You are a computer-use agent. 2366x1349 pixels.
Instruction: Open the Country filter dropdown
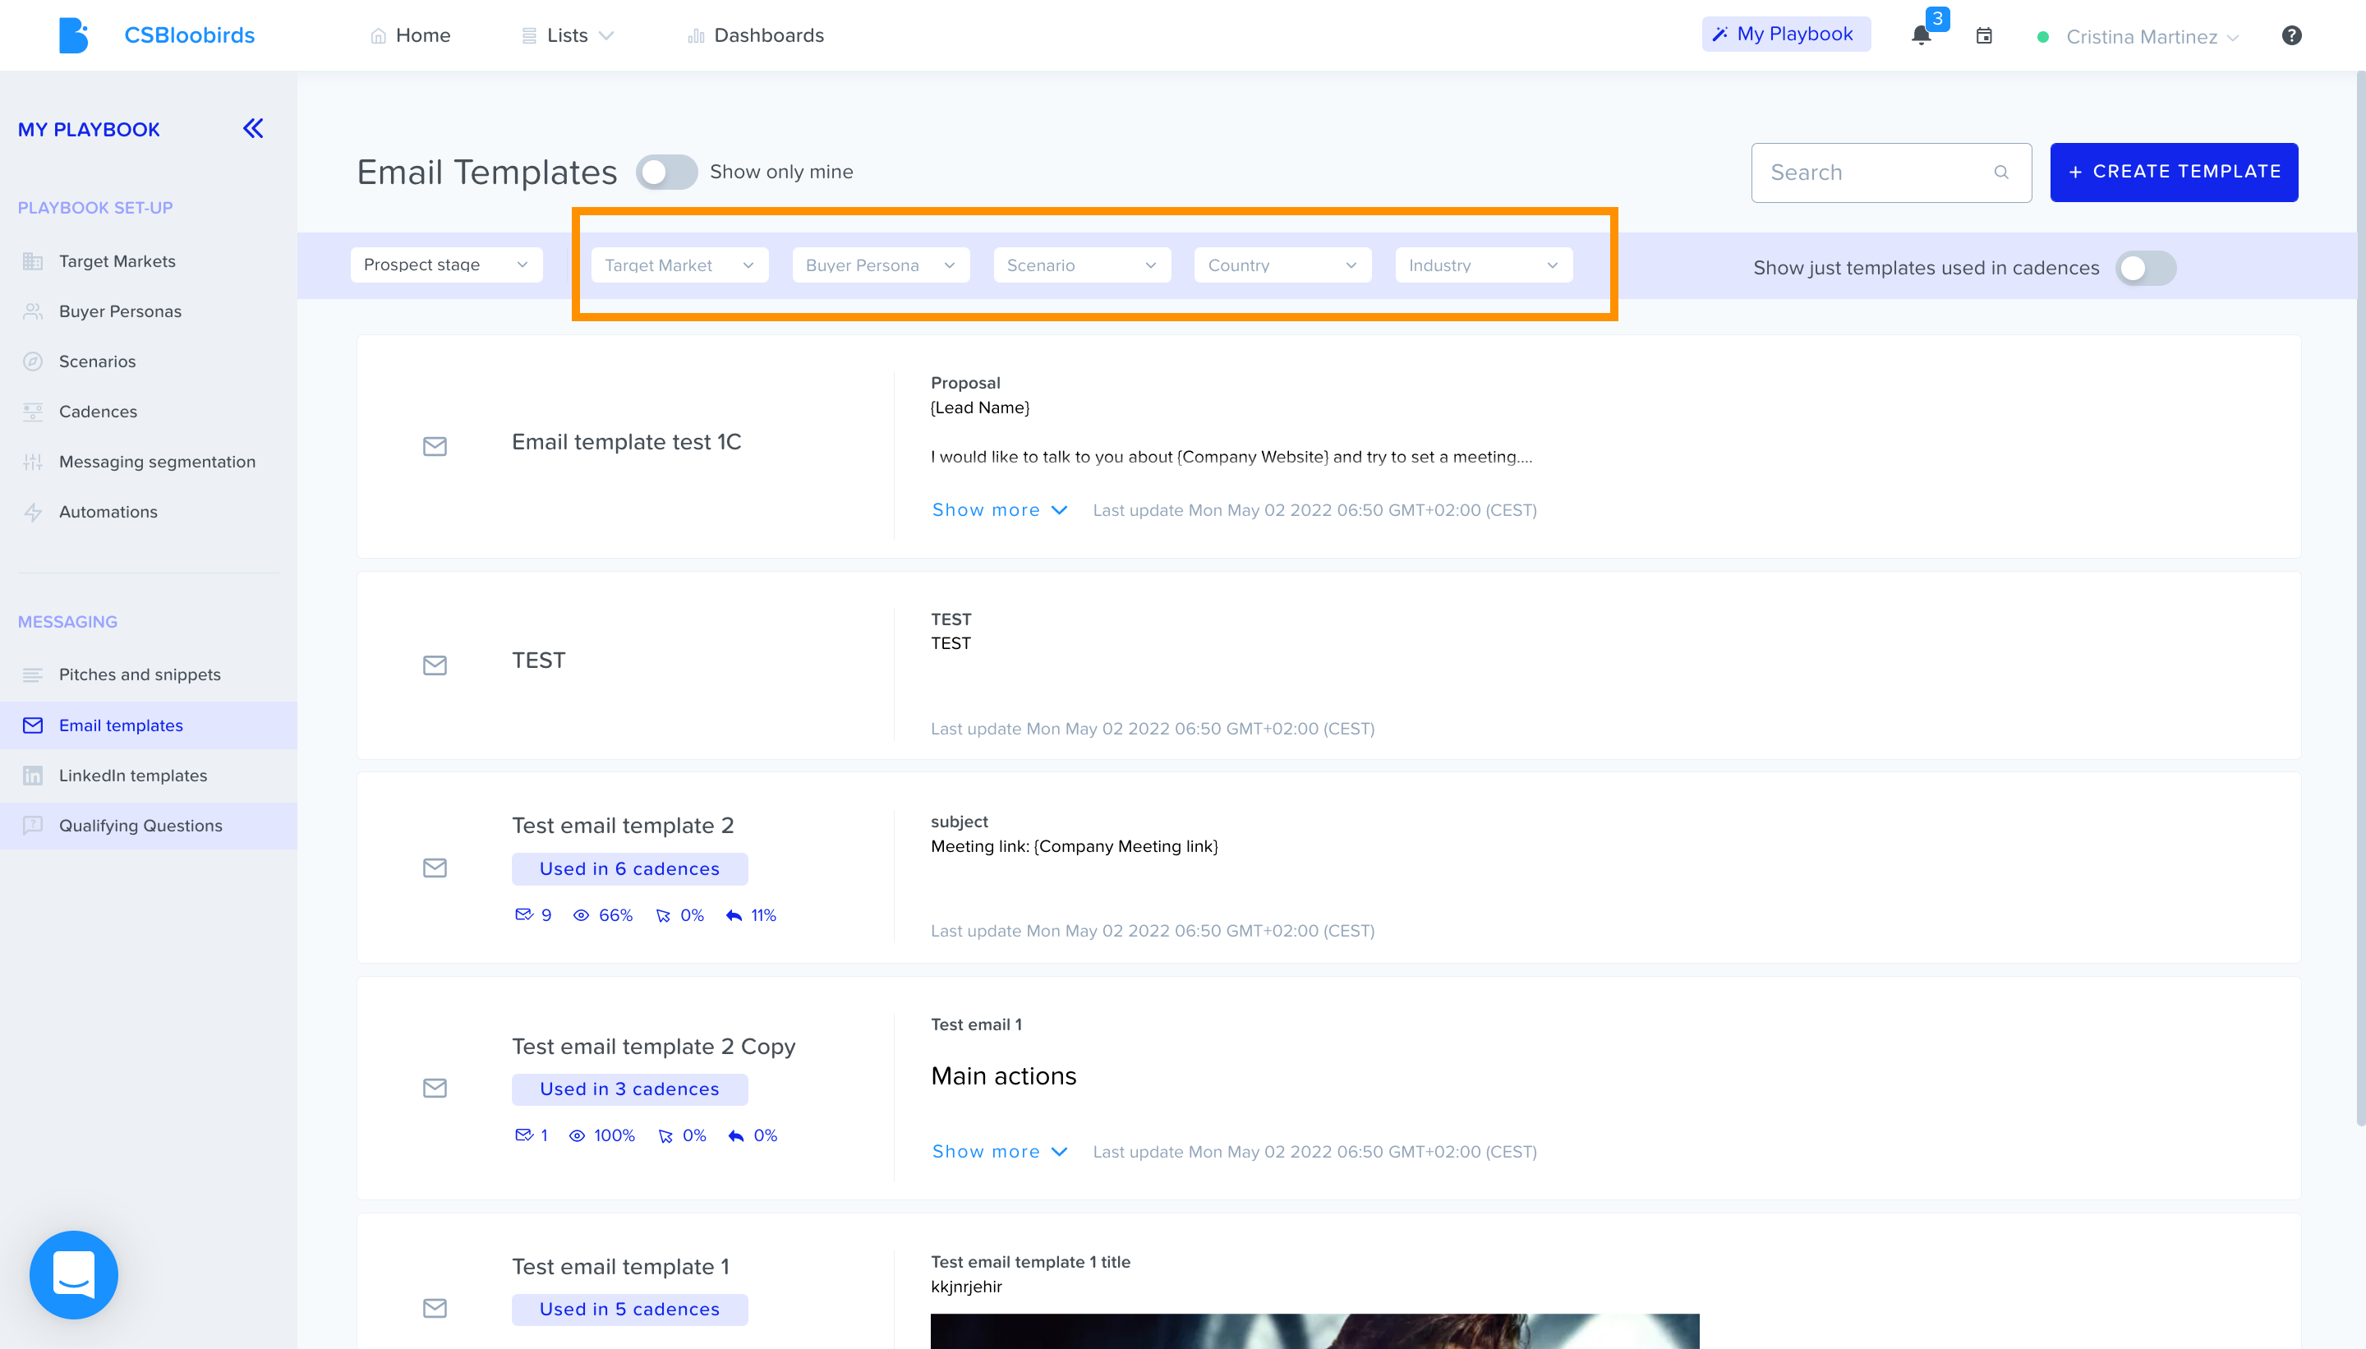(x=1283, y=265)
